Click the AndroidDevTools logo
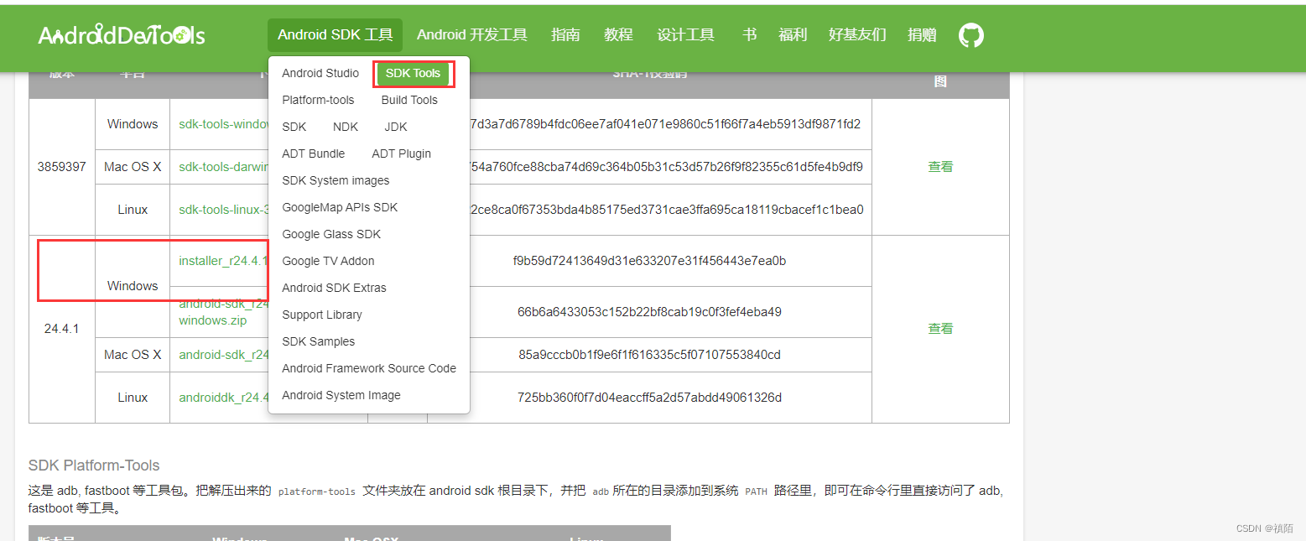Screen dimensions: 1306x541 point(122,34)
